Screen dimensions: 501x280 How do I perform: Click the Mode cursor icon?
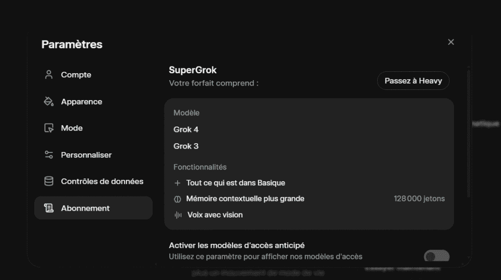[48, 128]
